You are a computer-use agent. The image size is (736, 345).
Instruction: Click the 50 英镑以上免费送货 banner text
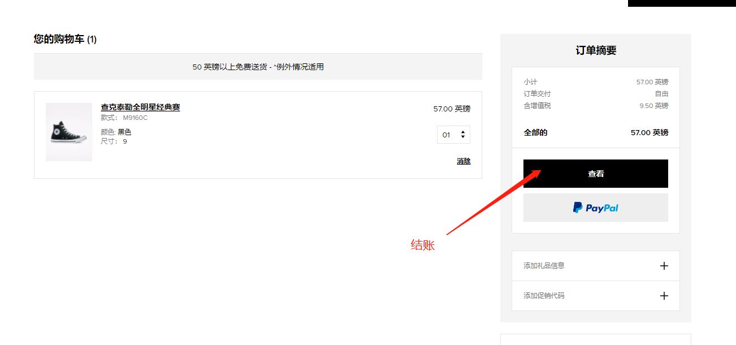point(258,67)
